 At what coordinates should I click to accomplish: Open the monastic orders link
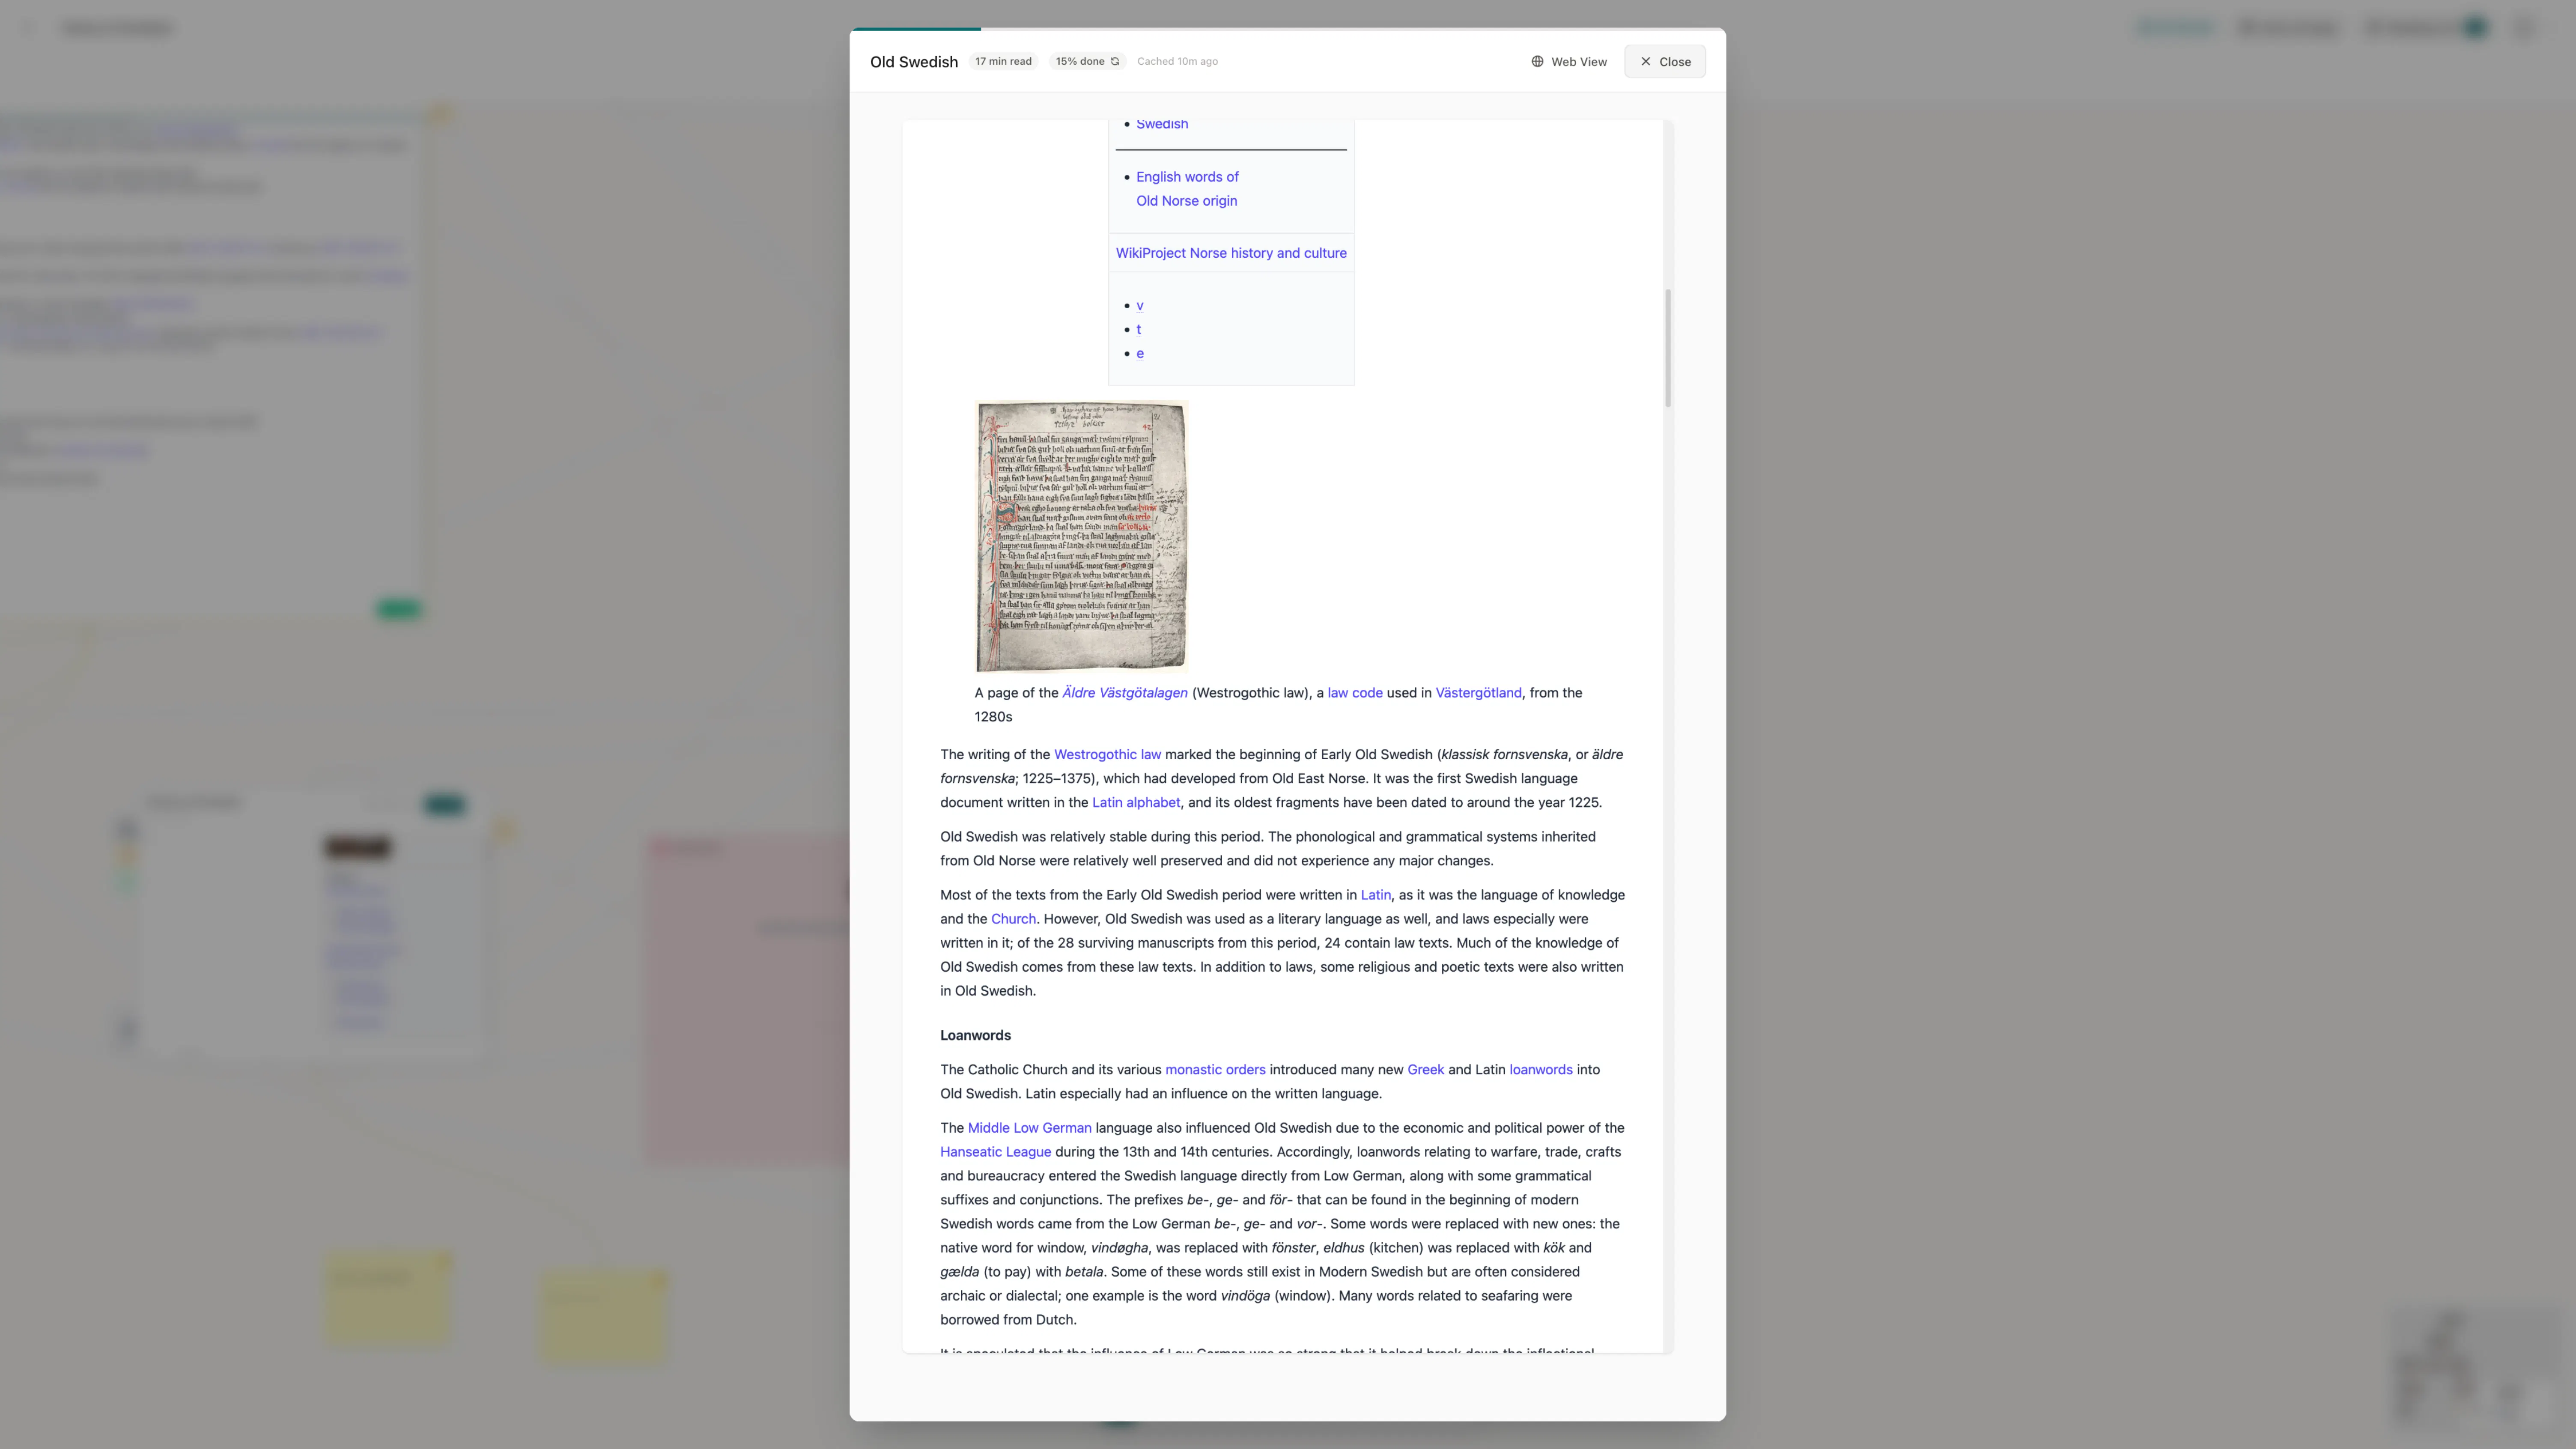click(1215, 1070)
